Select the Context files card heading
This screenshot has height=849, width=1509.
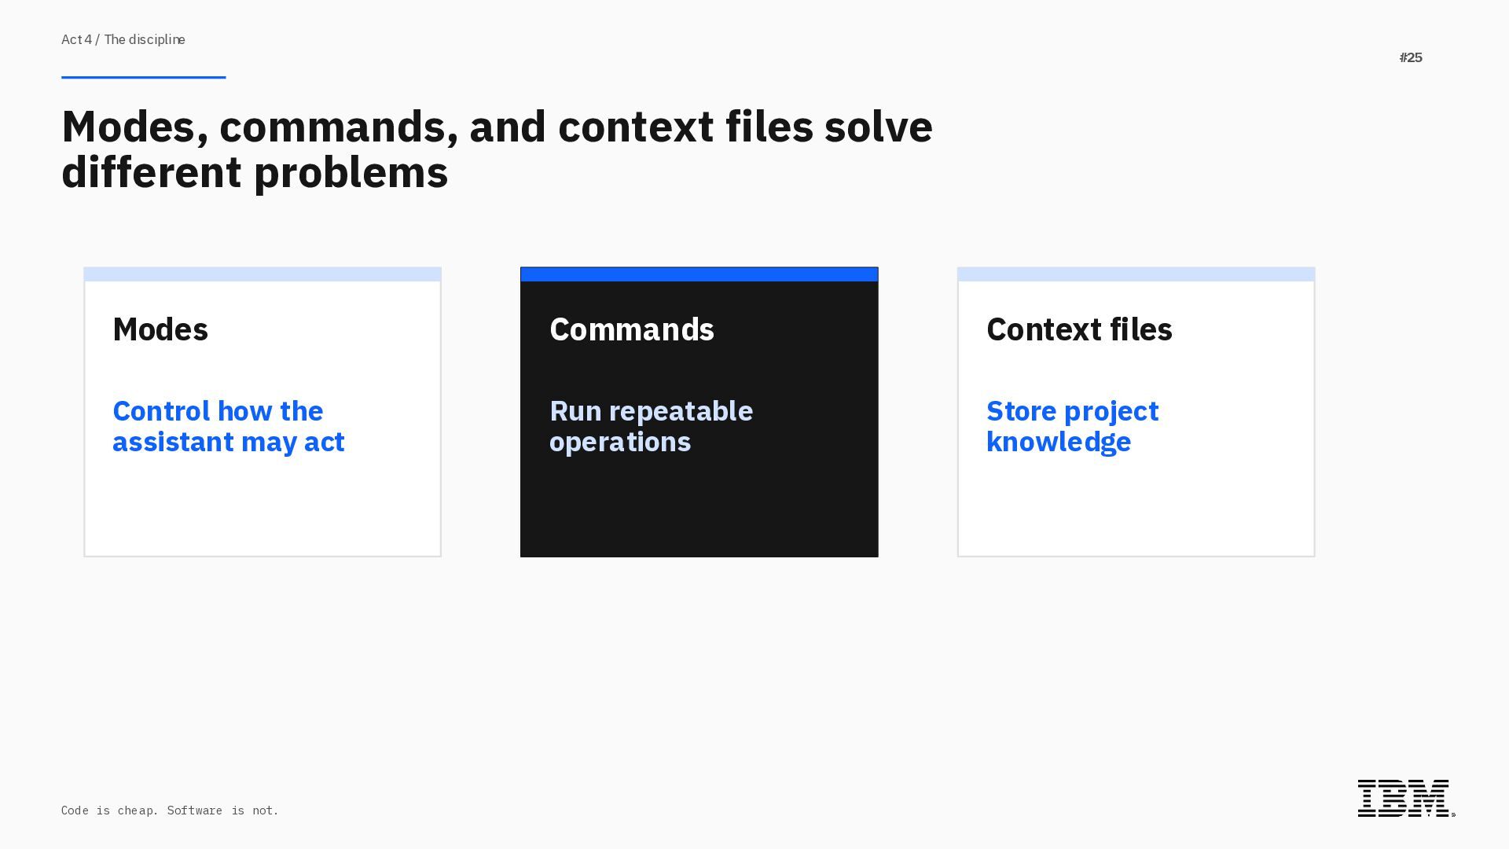click(x=1078, y=329)
